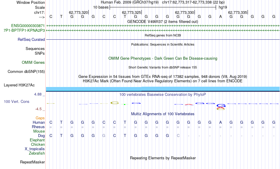Click the OMIM Gene Phenotypes track title
Viewport: 280px width, 169px height.
click(163, 58)
